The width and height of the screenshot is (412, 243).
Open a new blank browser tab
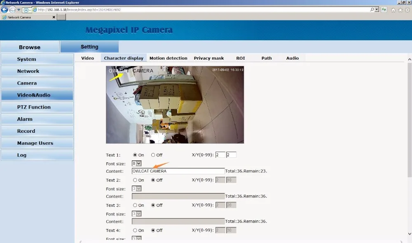point(61,17)
